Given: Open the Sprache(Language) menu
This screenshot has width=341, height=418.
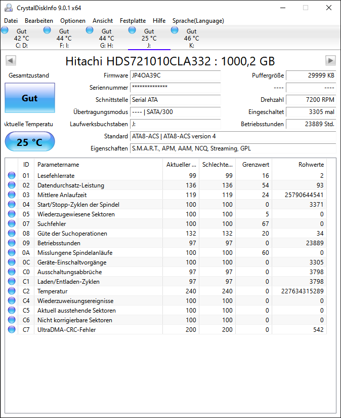Looking at the screenshot, I should click(198, 21).
